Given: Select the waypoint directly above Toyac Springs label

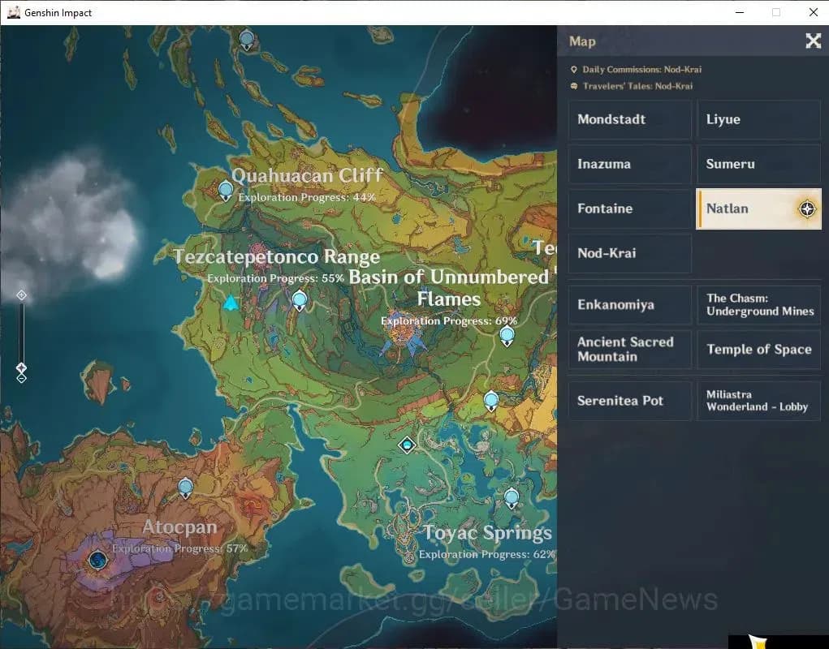Looking at the screenshot, I should [512, 498].
